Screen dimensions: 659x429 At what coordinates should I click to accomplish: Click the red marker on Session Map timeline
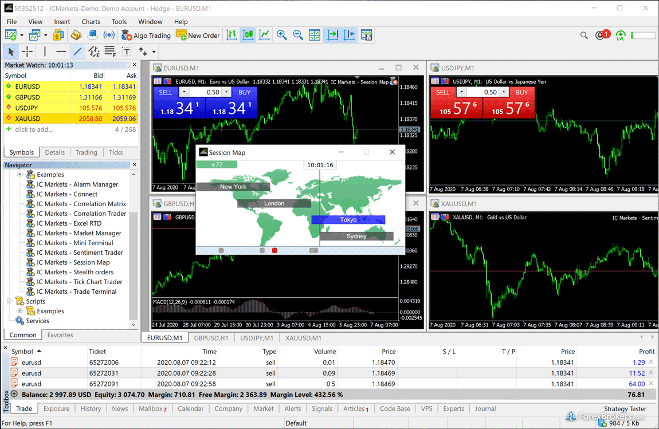coord(274,250)
